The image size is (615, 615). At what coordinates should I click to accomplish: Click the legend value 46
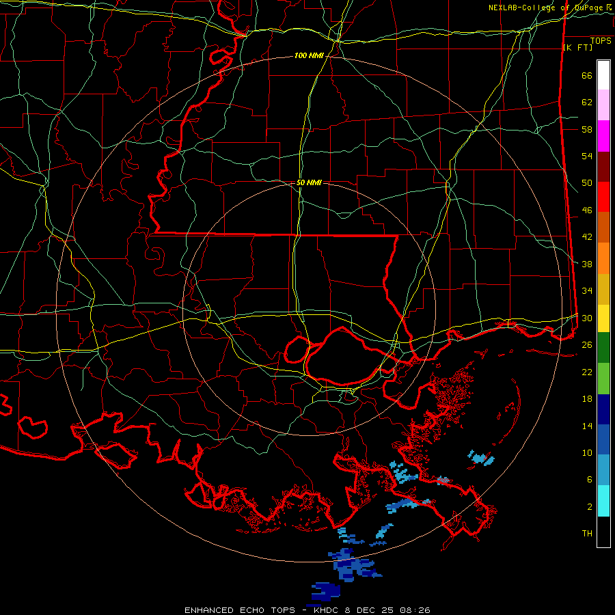[587, 210]
